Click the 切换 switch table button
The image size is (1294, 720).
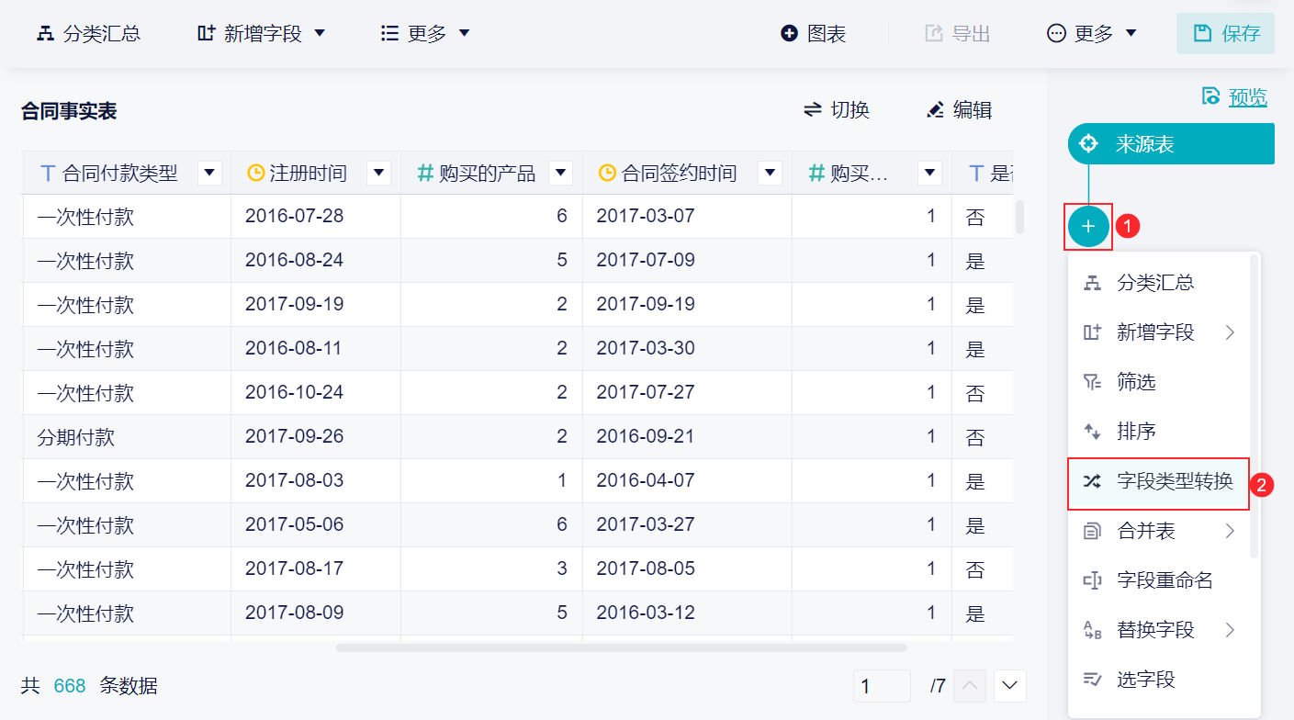click(837, 110)
